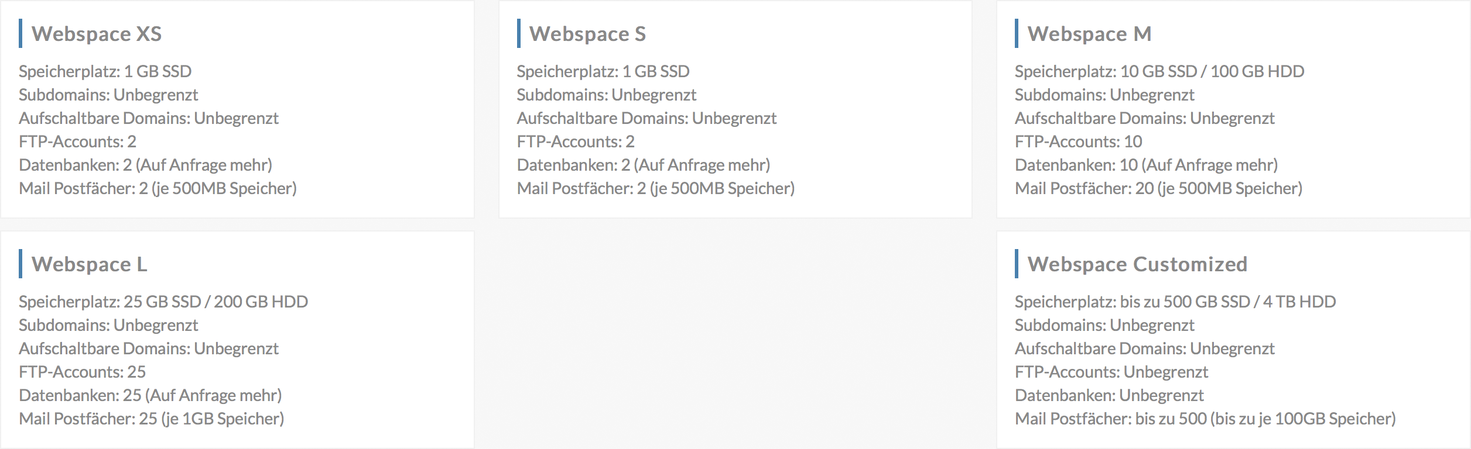Image resolution: width=1471 pixels, height=449 pixels.
Task: Click Mail Postfächer: bis zu 500 line
Action: pyautogui.click(x=1205, y=419)
